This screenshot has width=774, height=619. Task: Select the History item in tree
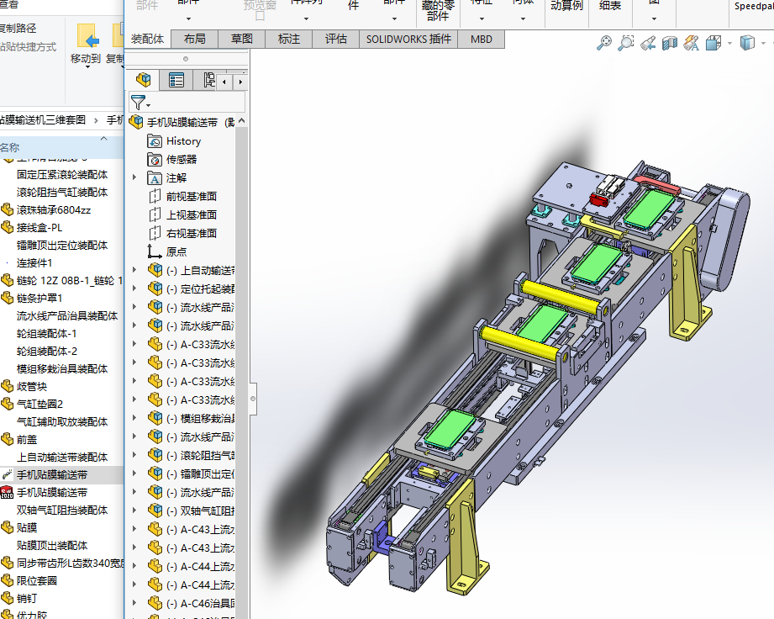click(x=183, y=141)
